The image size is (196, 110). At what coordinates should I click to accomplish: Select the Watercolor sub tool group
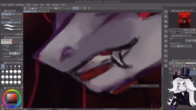point(6,14)
